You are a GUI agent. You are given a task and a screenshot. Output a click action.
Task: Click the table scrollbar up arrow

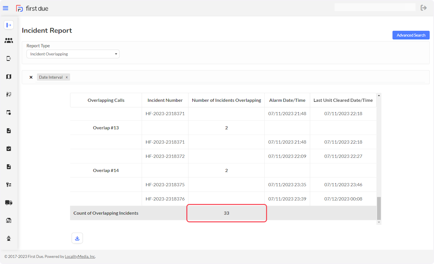click(x=379, y=96)
